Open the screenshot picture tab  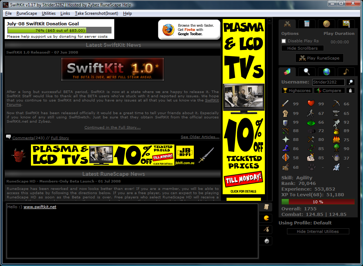[x=346, y=24]
